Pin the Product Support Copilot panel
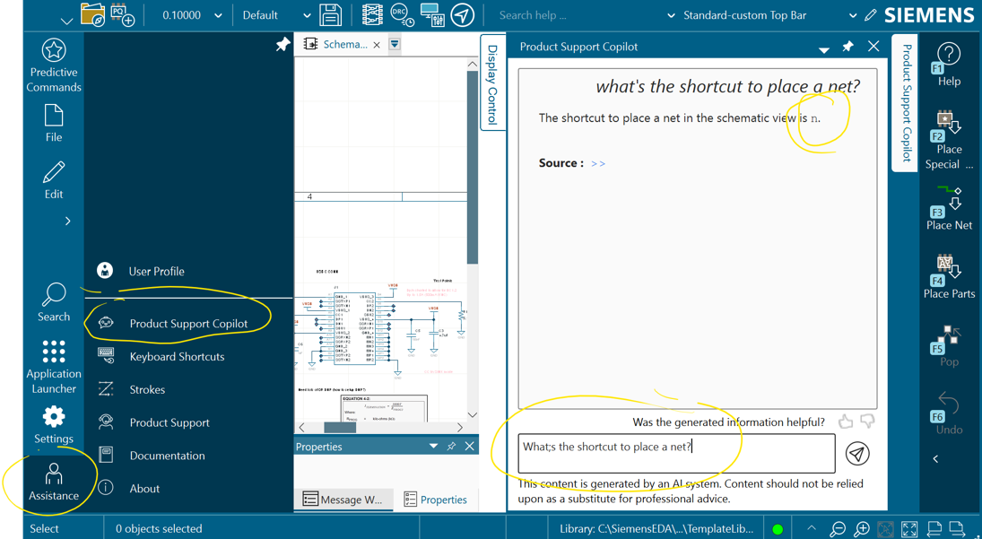 point(848,47)
